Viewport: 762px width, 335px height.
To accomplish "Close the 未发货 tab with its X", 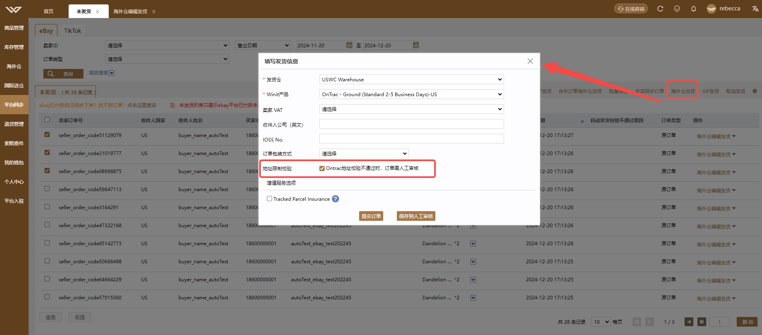I will click(x=98, y=12).
